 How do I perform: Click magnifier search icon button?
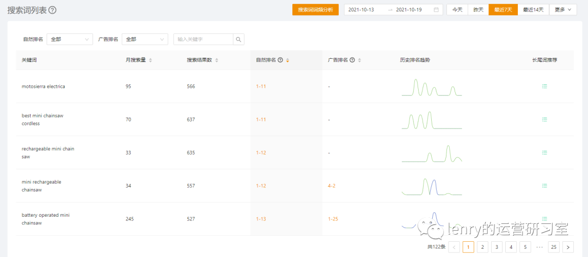238,39
